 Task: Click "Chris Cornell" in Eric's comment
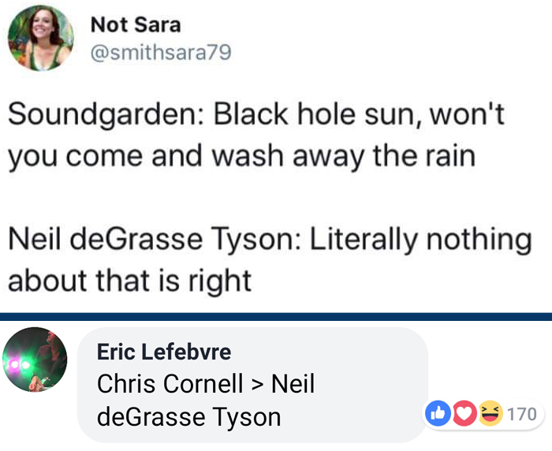[x=170, y=384]
